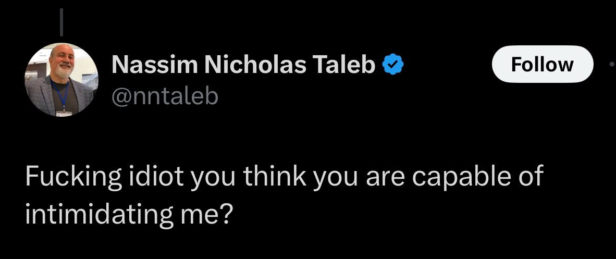The height and width of the screenshot is (259, 616).
Task: Click the word "of" ending the first line
Action: click(531, 178)
